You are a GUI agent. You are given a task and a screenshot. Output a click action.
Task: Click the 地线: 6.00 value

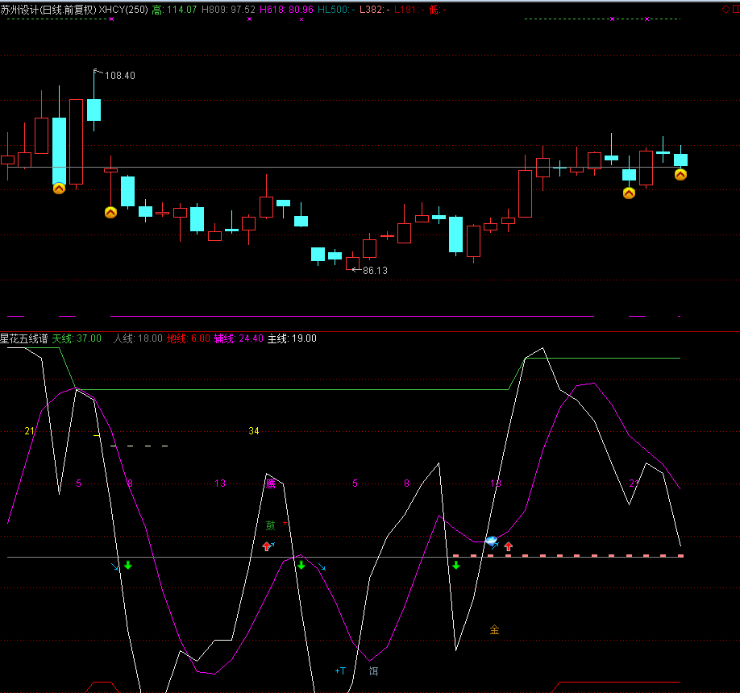[x=189, y=338]
